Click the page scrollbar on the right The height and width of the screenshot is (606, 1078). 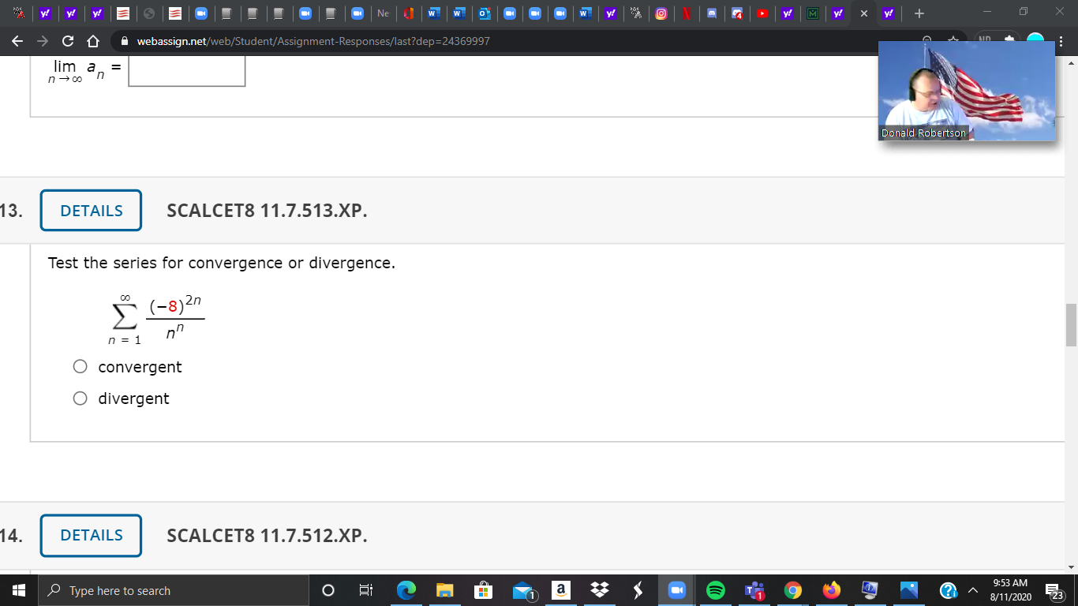1069,324
